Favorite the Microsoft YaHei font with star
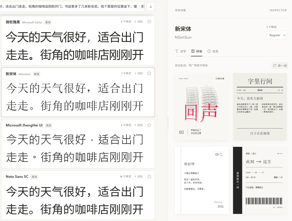Screen dimensions: 292x221 click(x=149, y=22)
